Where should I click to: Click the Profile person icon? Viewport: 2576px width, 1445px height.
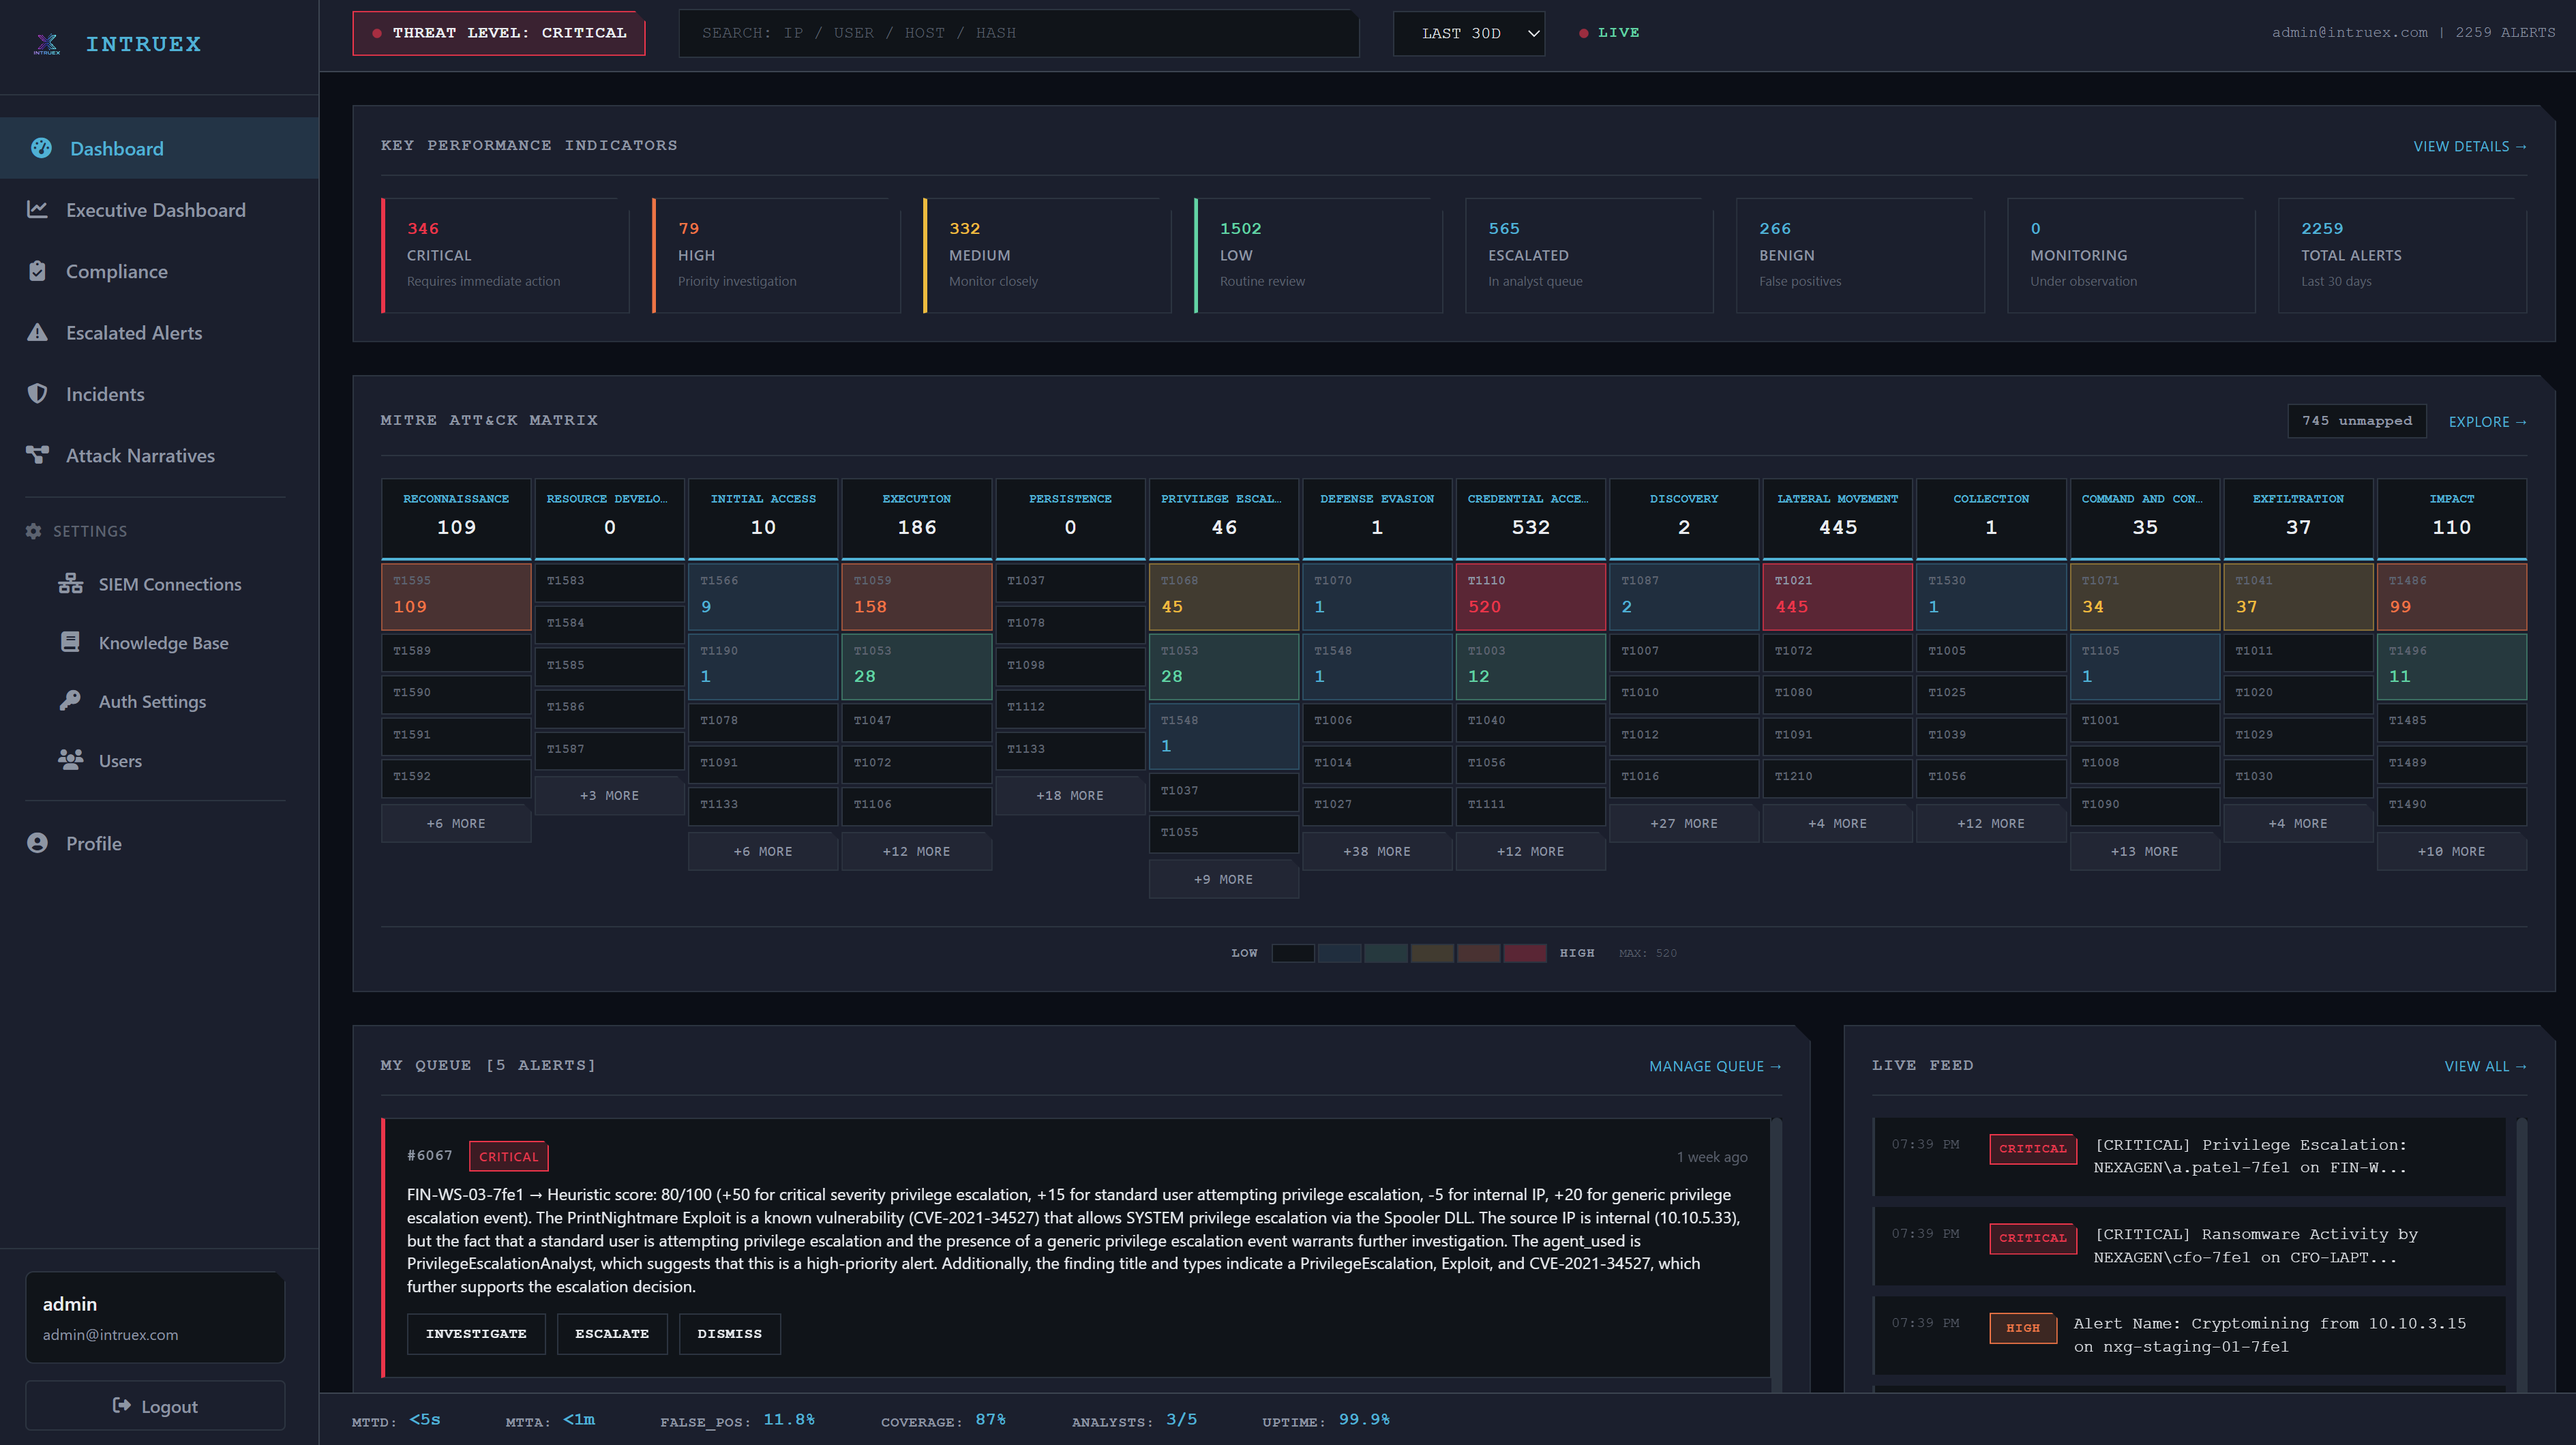pyautogui.click(x=37, y=843)
